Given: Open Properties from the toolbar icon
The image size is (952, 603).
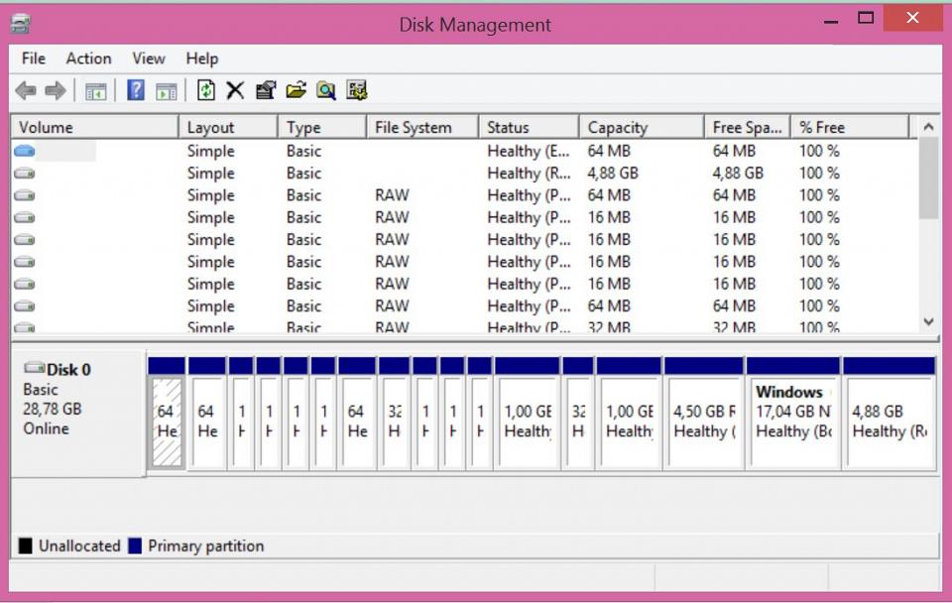Looking at the screenshot, I should tap(265, 91).
